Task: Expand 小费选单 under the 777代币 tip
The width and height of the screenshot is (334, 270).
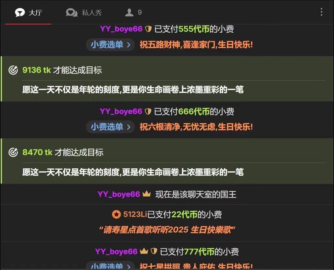Action: click(x=110, y=266)
